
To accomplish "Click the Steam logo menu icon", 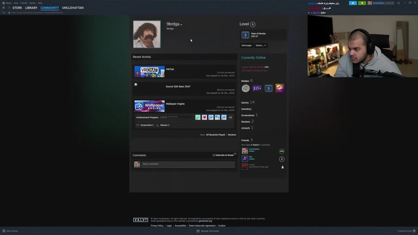I will click(4, 3).
